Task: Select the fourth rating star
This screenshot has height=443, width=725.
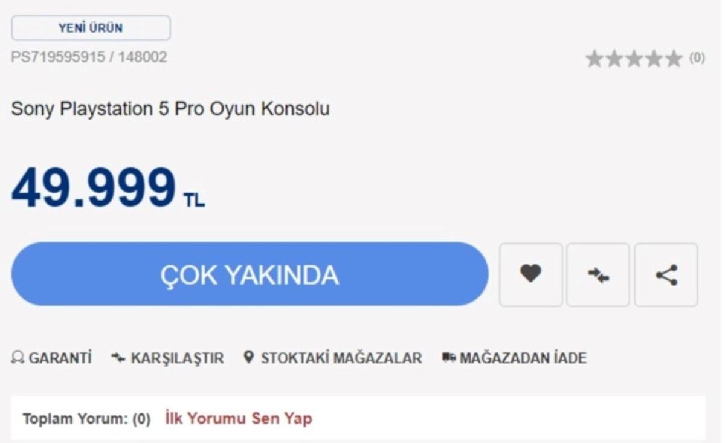Action: [654, 59]
